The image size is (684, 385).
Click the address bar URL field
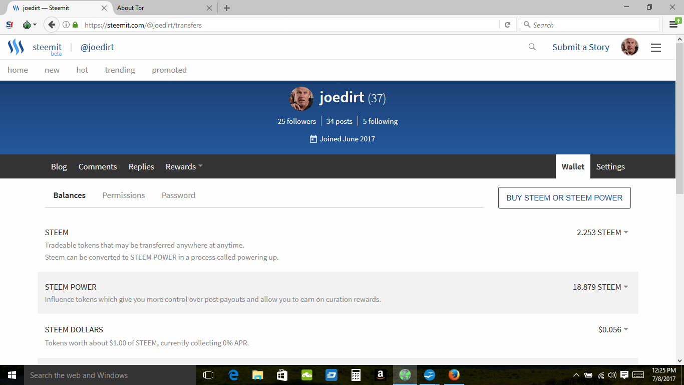point(290,25)
